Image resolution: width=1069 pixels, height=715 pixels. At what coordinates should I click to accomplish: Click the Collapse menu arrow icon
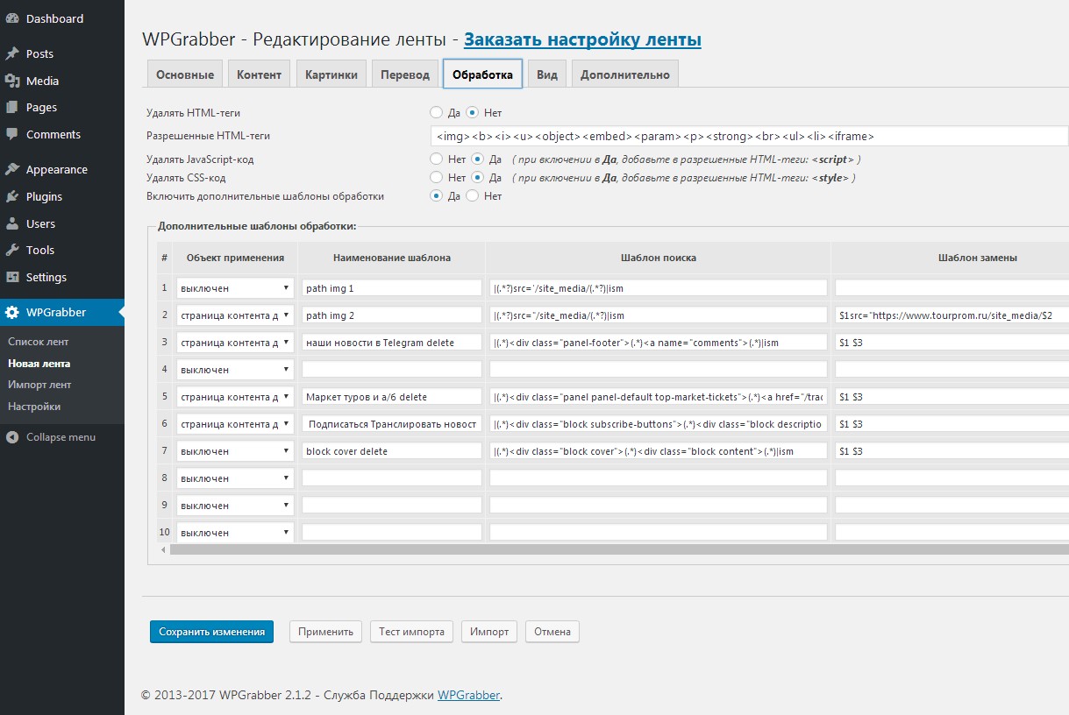click(x=12, y=437)
